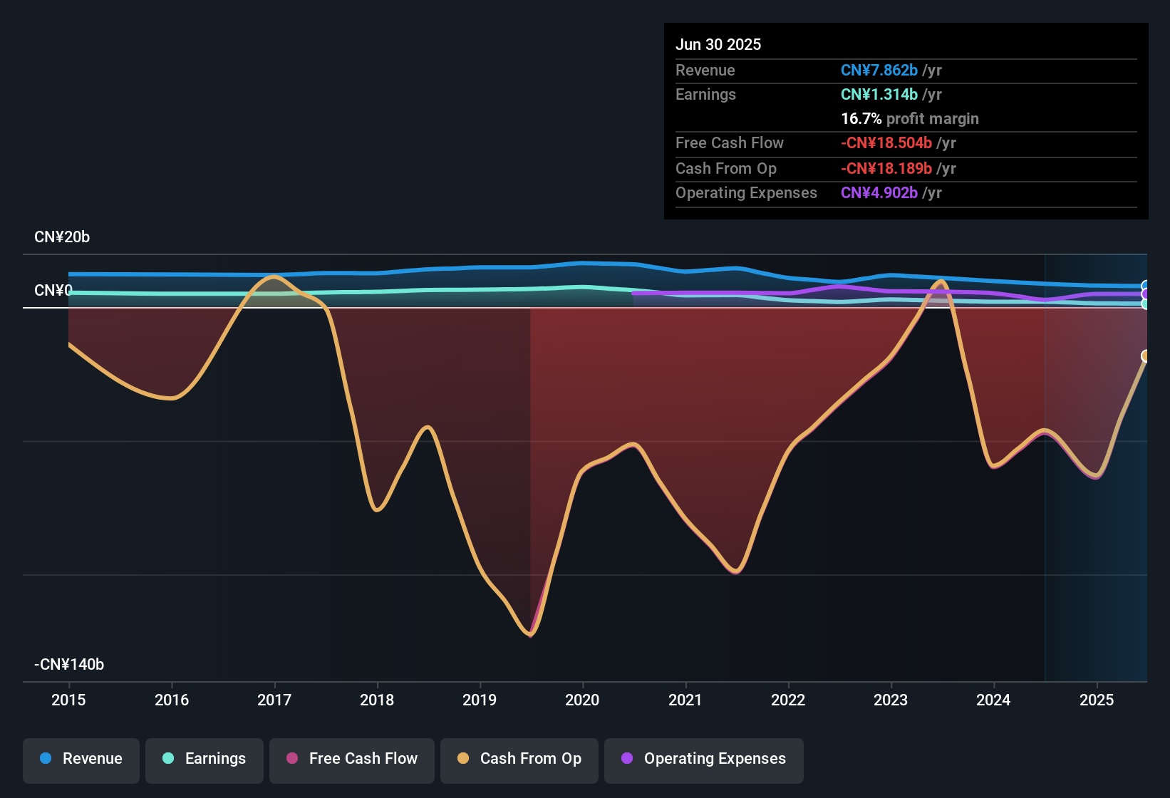This screenshot has height=798, width=1170.
Task: Click the -CN¥140b y-axis label
Action: click(x=69, y=665)
